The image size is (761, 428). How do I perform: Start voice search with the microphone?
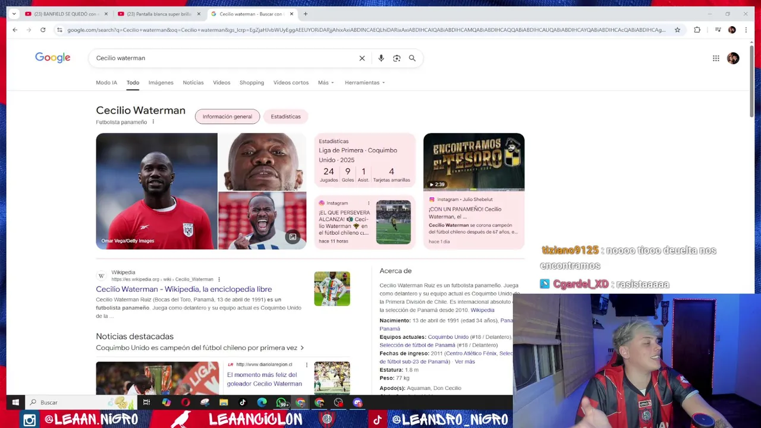(x=381, y=58)
